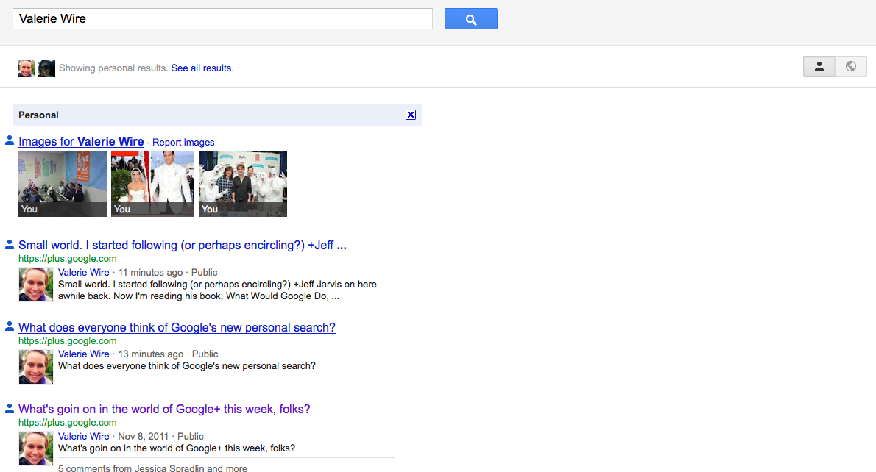Click profile photo beside Small world post
This screenshot has height=472, width=876.
(x=35, y=285)
